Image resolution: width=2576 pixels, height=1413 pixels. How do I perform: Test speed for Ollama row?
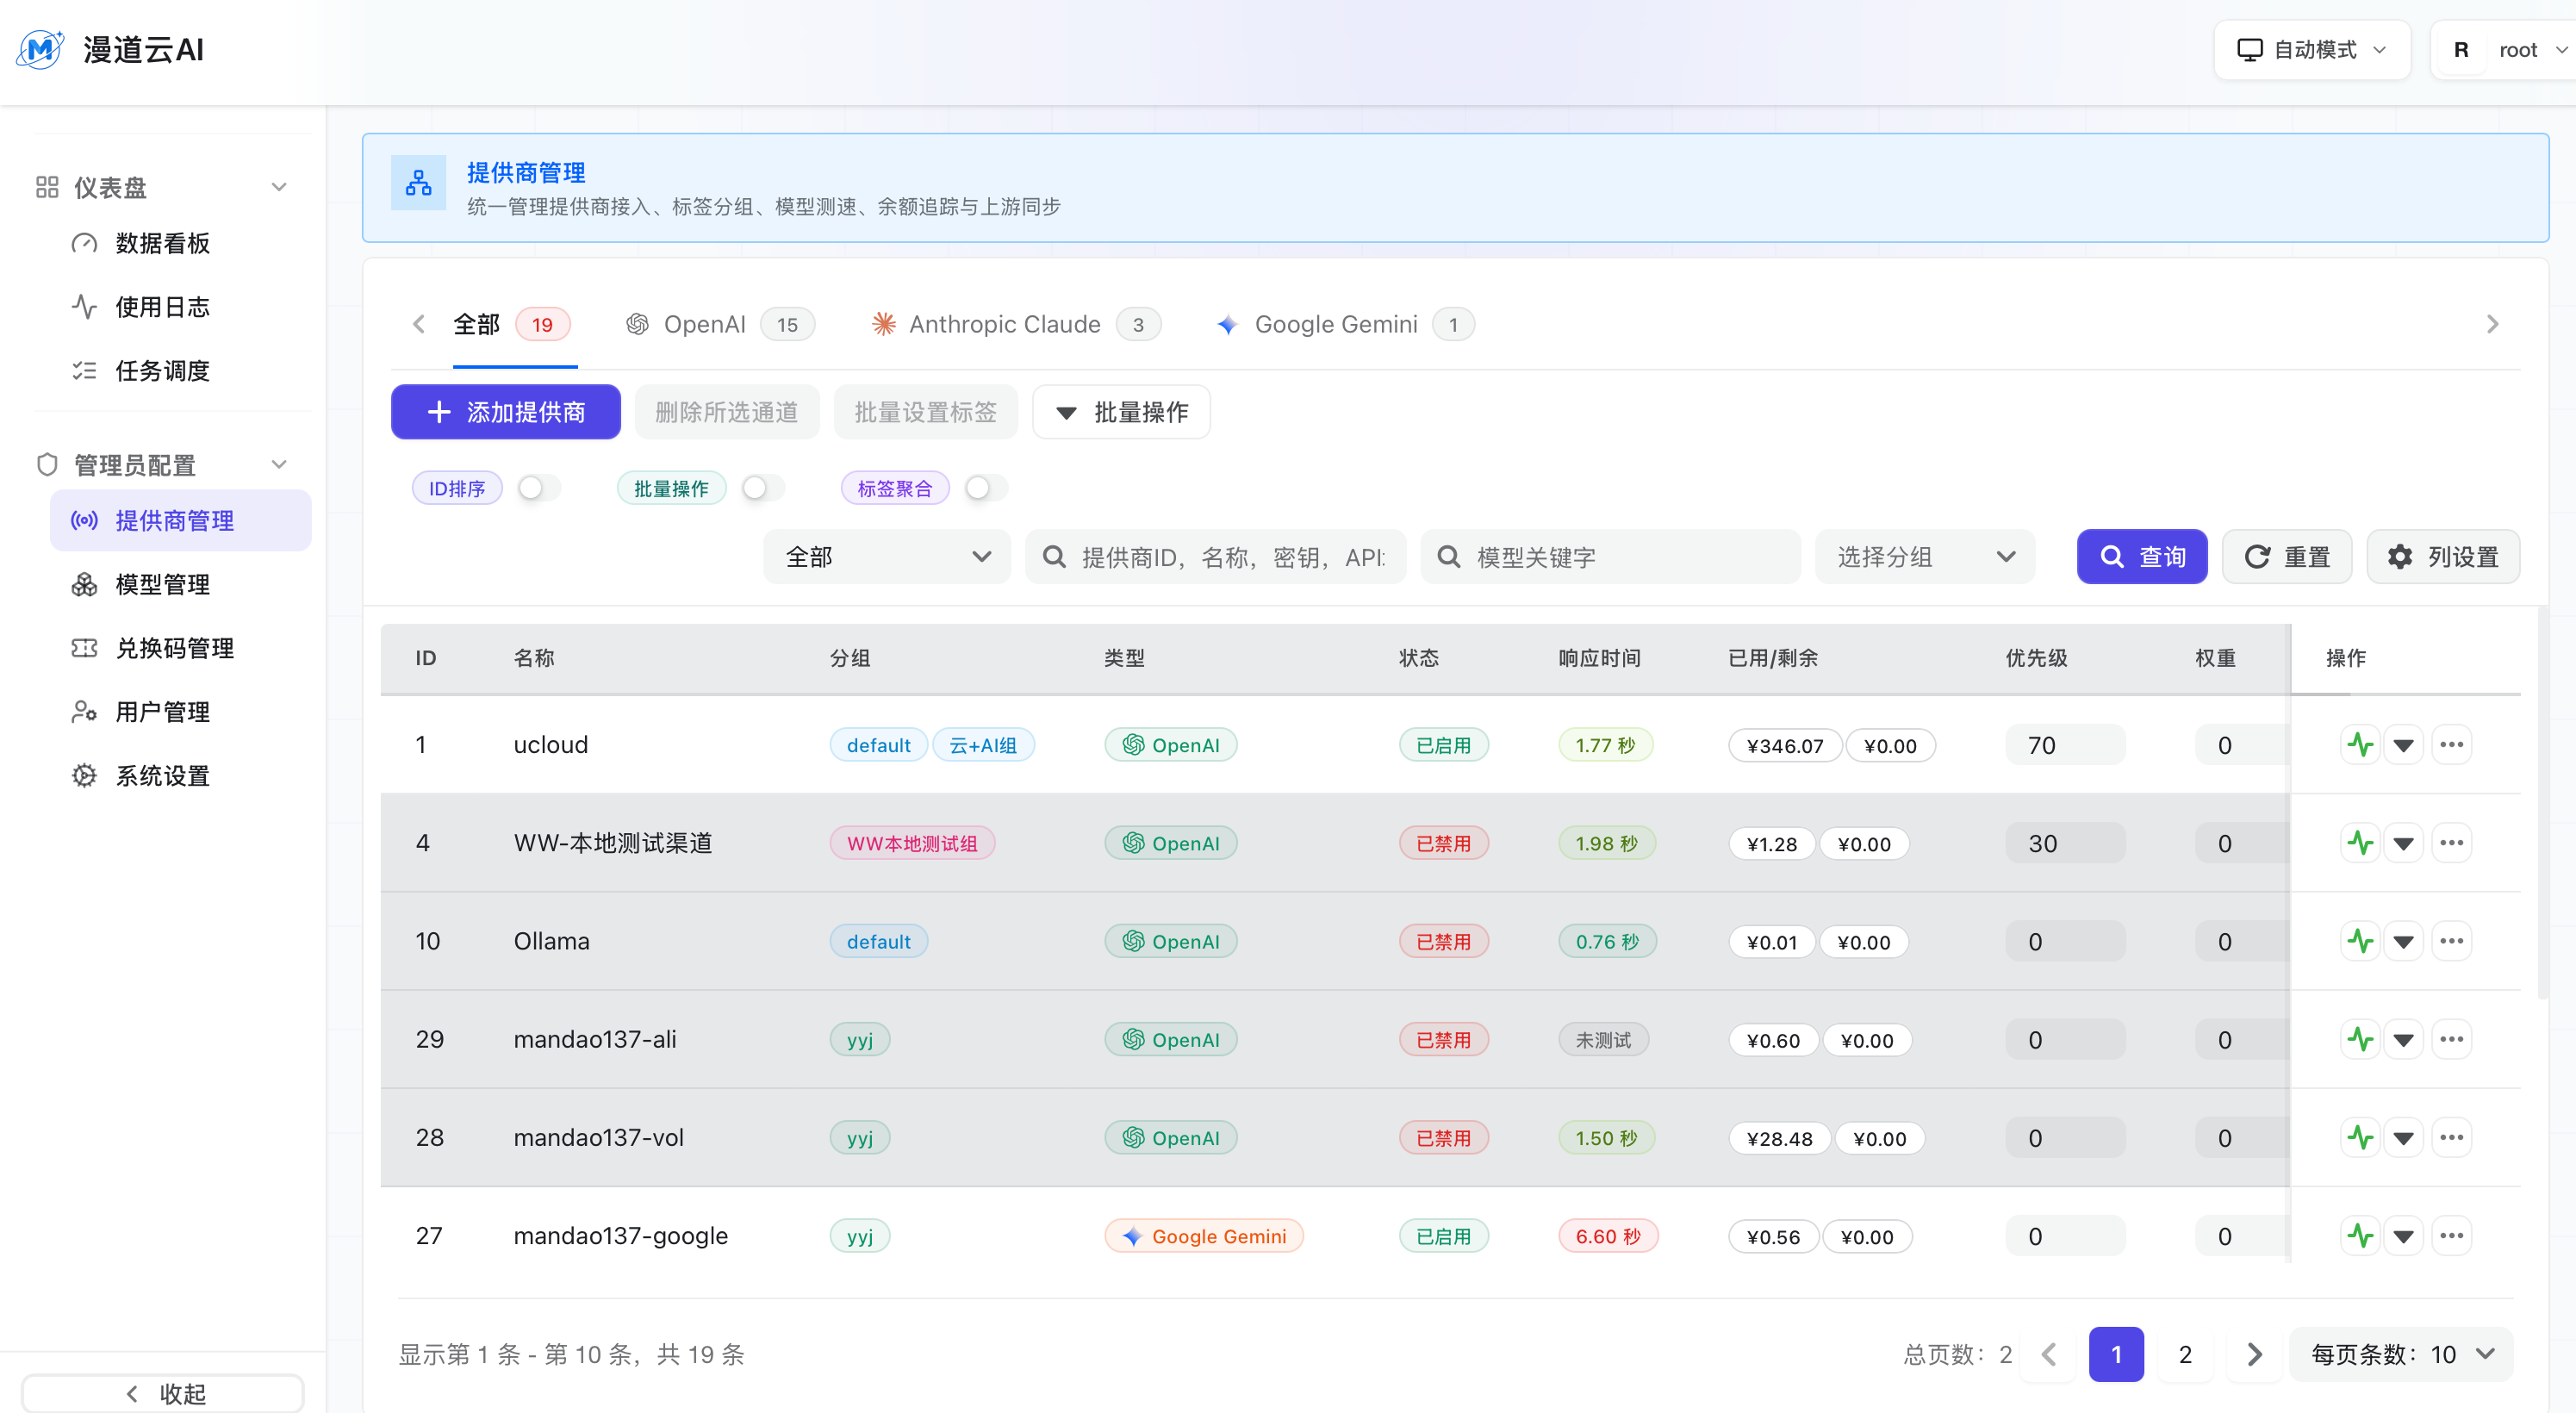(x=2360, y=941)
